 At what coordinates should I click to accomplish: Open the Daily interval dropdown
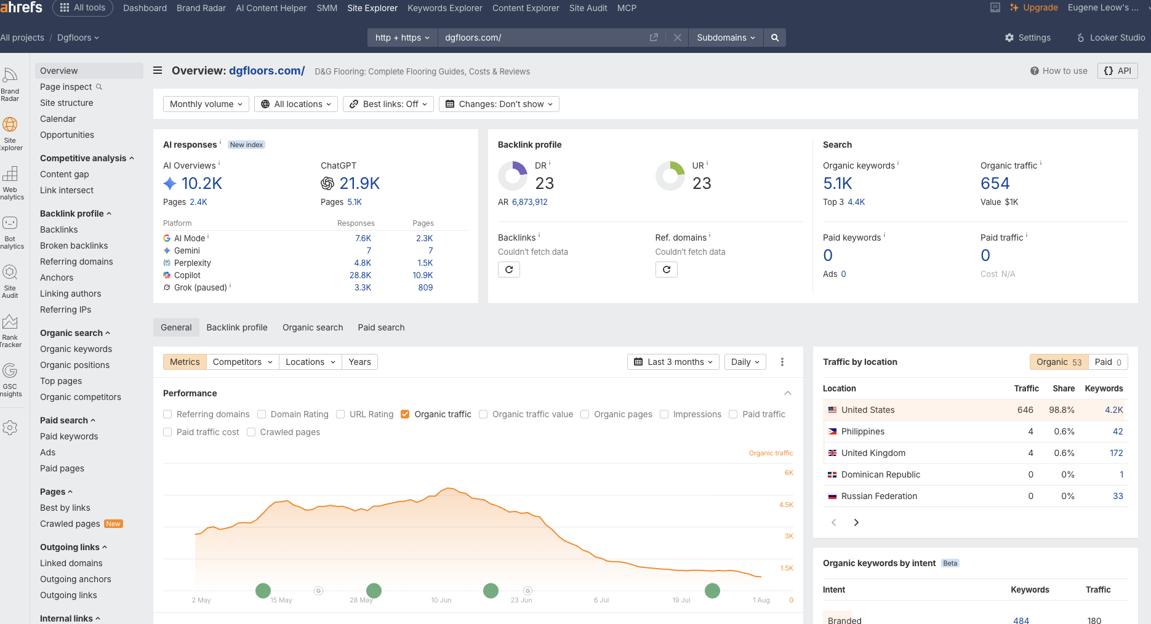745,362
